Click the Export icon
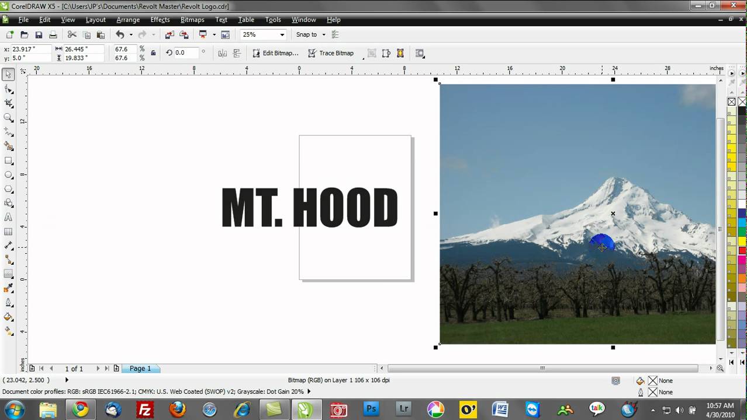Viewport: 747px width, 420px height. [184, 34]
